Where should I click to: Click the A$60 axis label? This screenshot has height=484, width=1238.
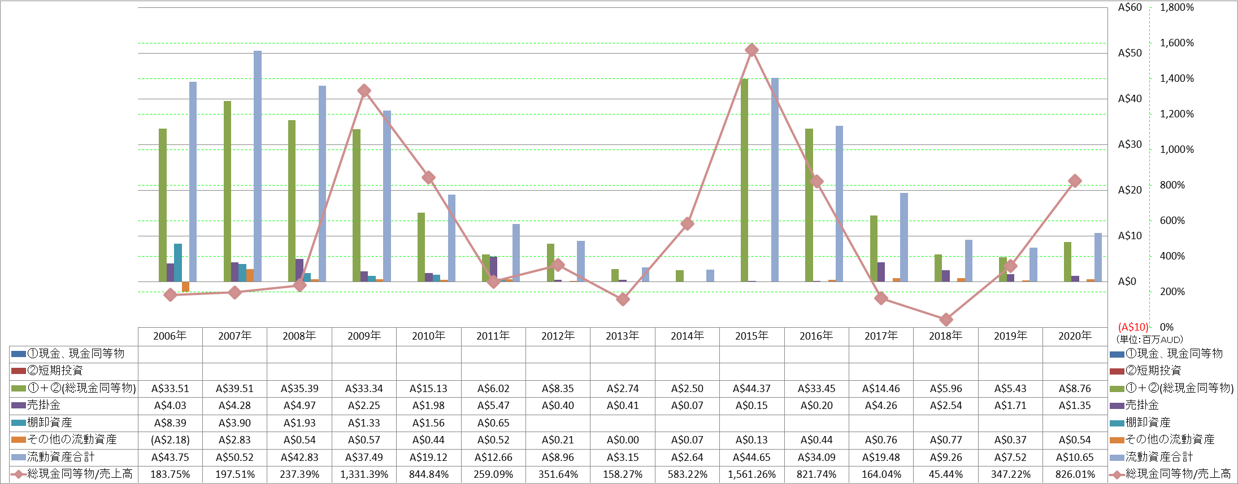coord(1130,7)
